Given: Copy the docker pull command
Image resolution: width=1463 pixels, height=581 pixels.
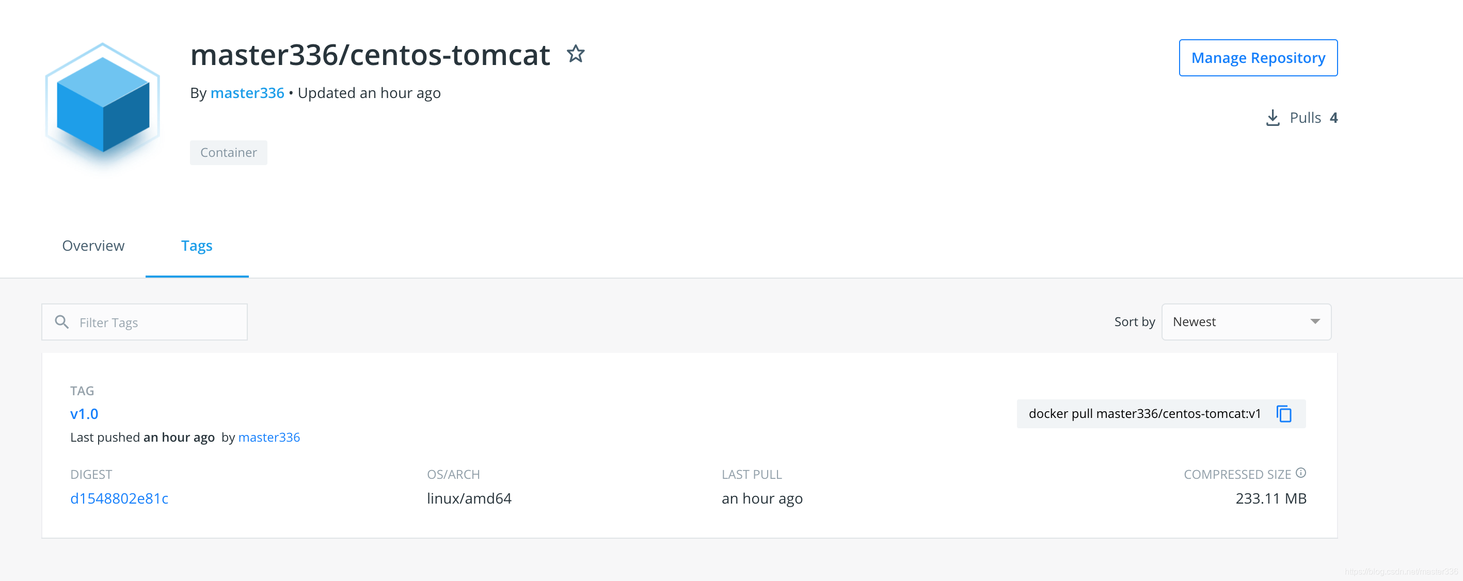Looking at the screenshot, I should pyautogui.click(x=1284, y=413).
